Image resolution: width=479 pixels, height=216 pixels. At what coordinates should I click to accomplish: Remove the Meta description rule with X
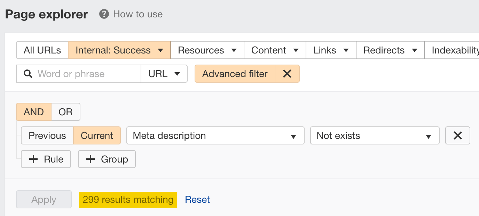pos(457,135)
